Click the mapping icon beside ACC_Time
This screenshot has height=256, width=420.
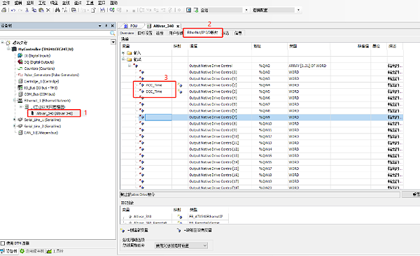point(180,85)
